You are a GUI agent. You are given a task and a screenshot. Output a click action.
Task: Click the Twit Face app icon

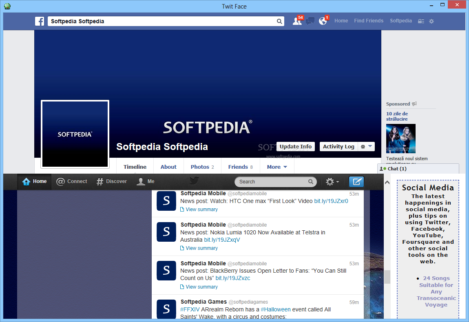click(7, 6)
